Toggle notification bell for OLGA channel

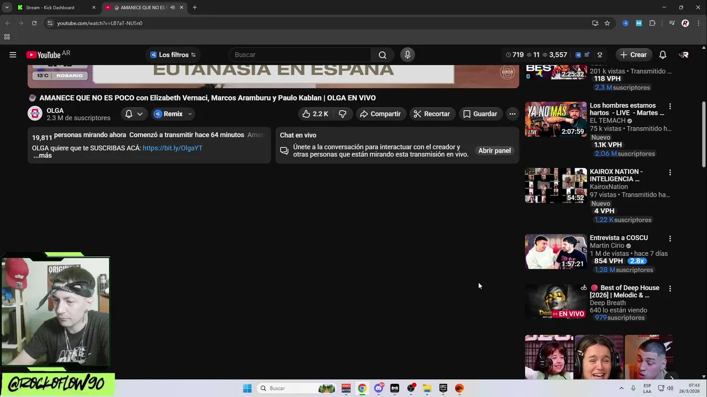click(x=134, y=114)
